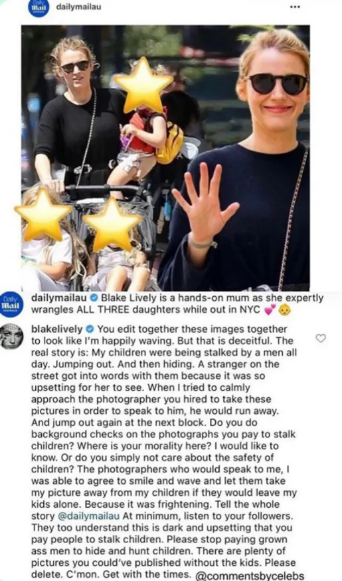342x581 pixels.
Task: Click star sticker covering child on shoulders
Action: pyautogui.click(x=143, y=86)
